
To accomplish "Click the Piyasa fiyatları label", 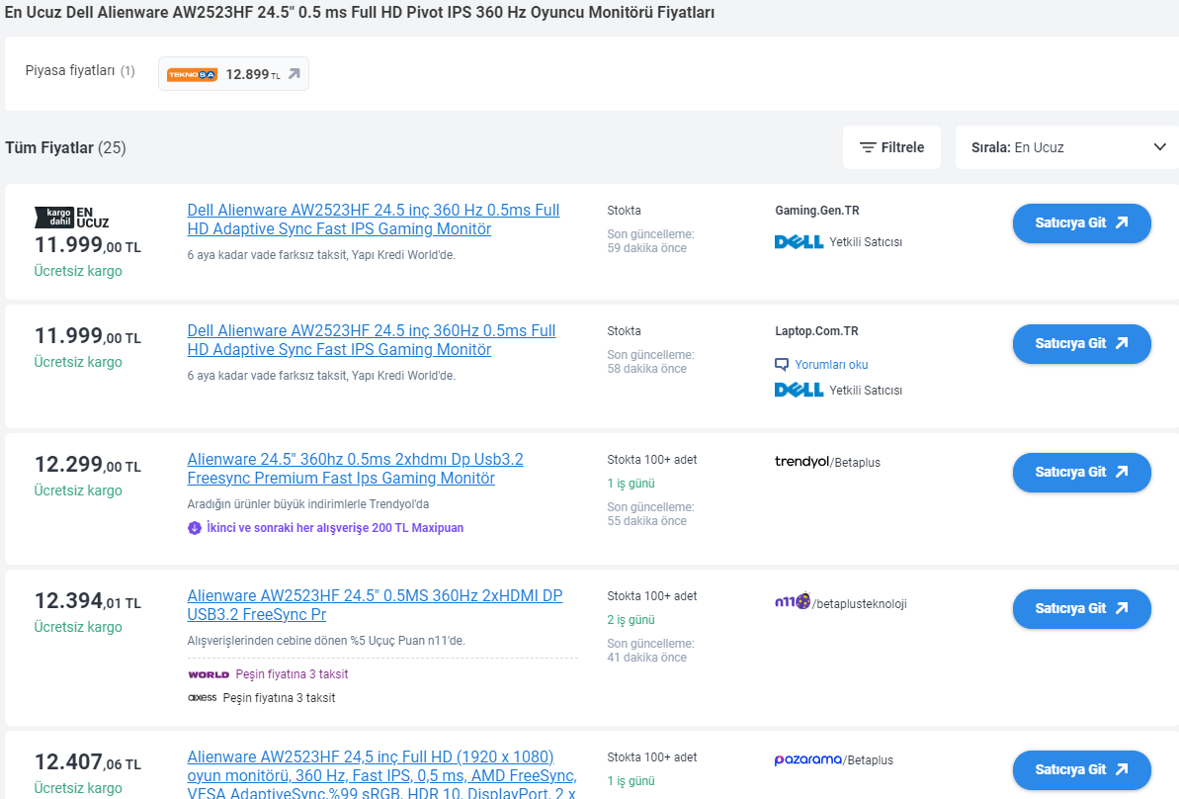I will click(x=70, y=71).
